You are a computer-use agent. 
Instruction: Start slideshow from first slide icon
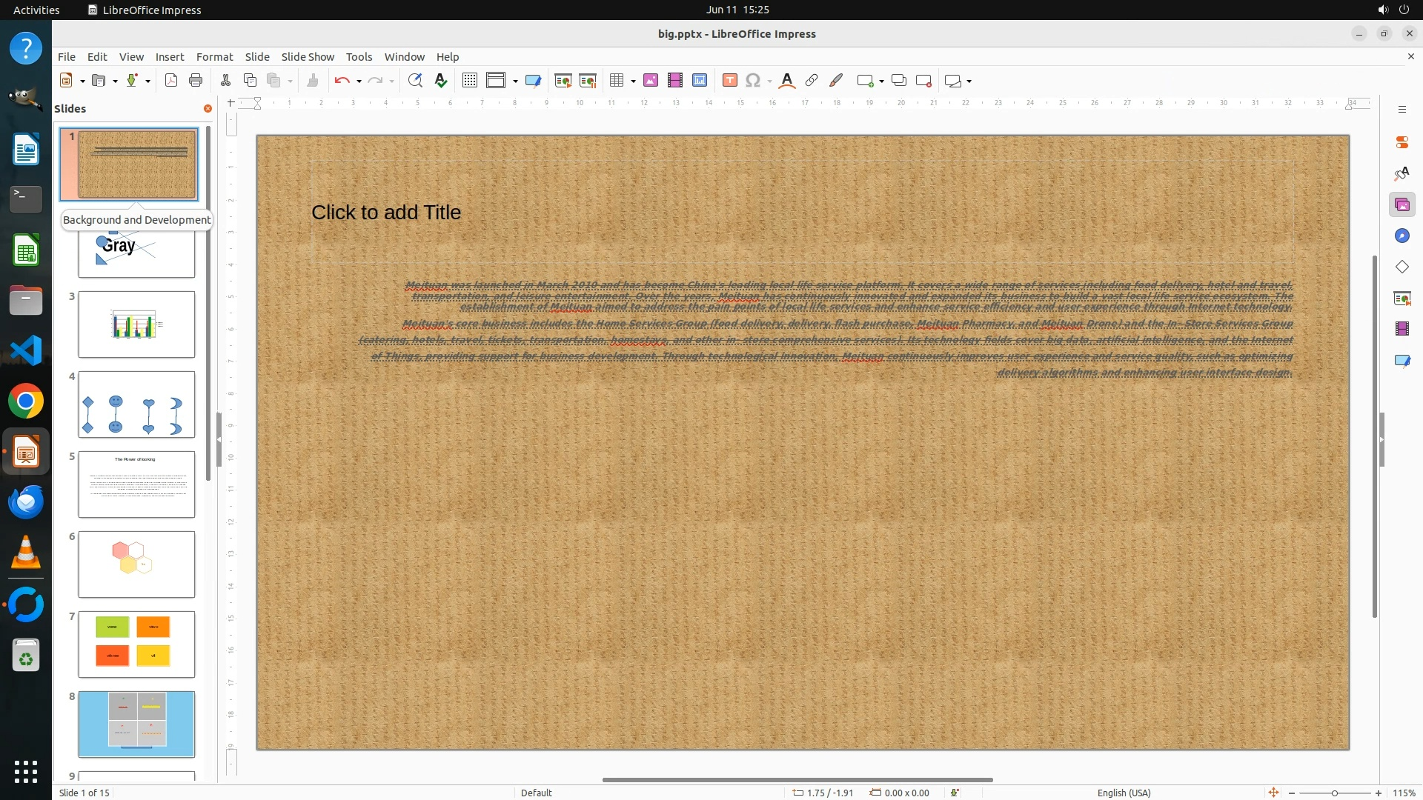tap(563, 81)
